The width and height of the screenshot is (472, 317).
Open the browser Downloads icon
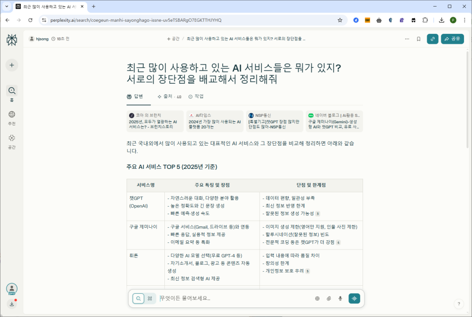441,20
